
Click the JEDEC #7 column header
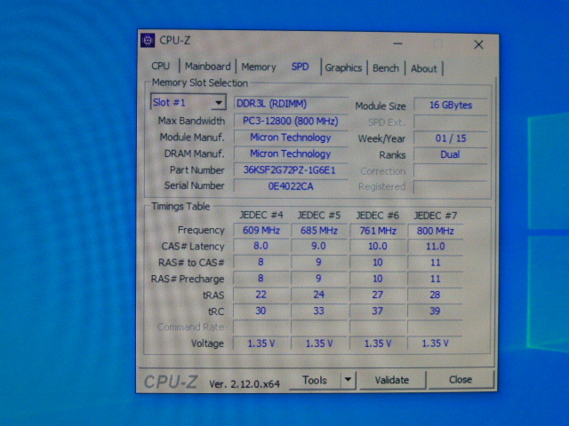(x=436, y=216)
